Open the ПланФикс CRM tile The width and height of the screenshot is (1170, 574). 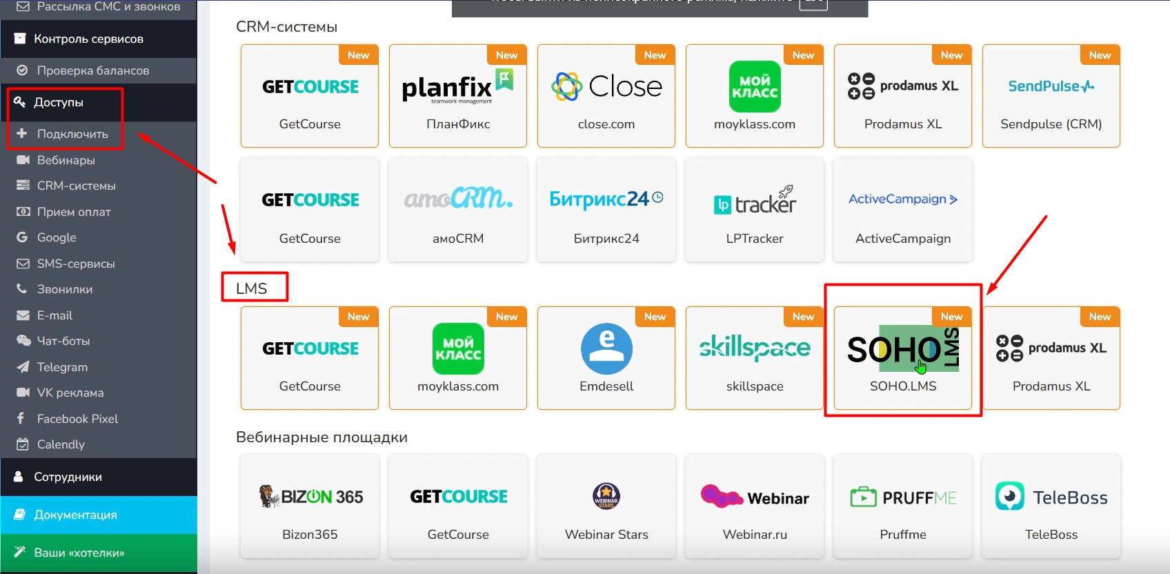(458, 96)
